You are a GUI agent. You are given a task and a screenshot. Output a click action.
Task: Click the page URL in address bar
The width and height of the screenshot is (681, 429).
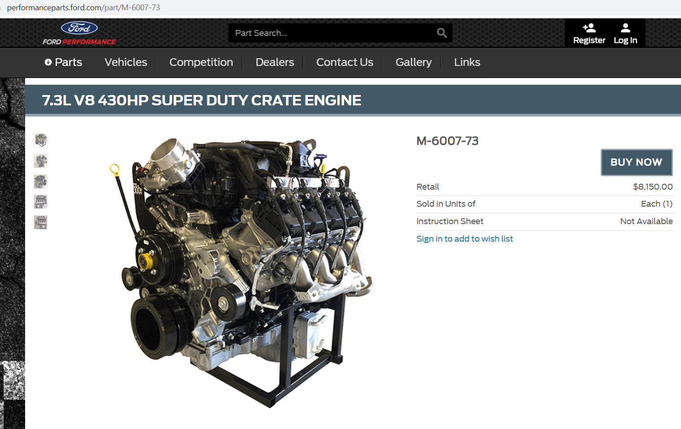83,8
